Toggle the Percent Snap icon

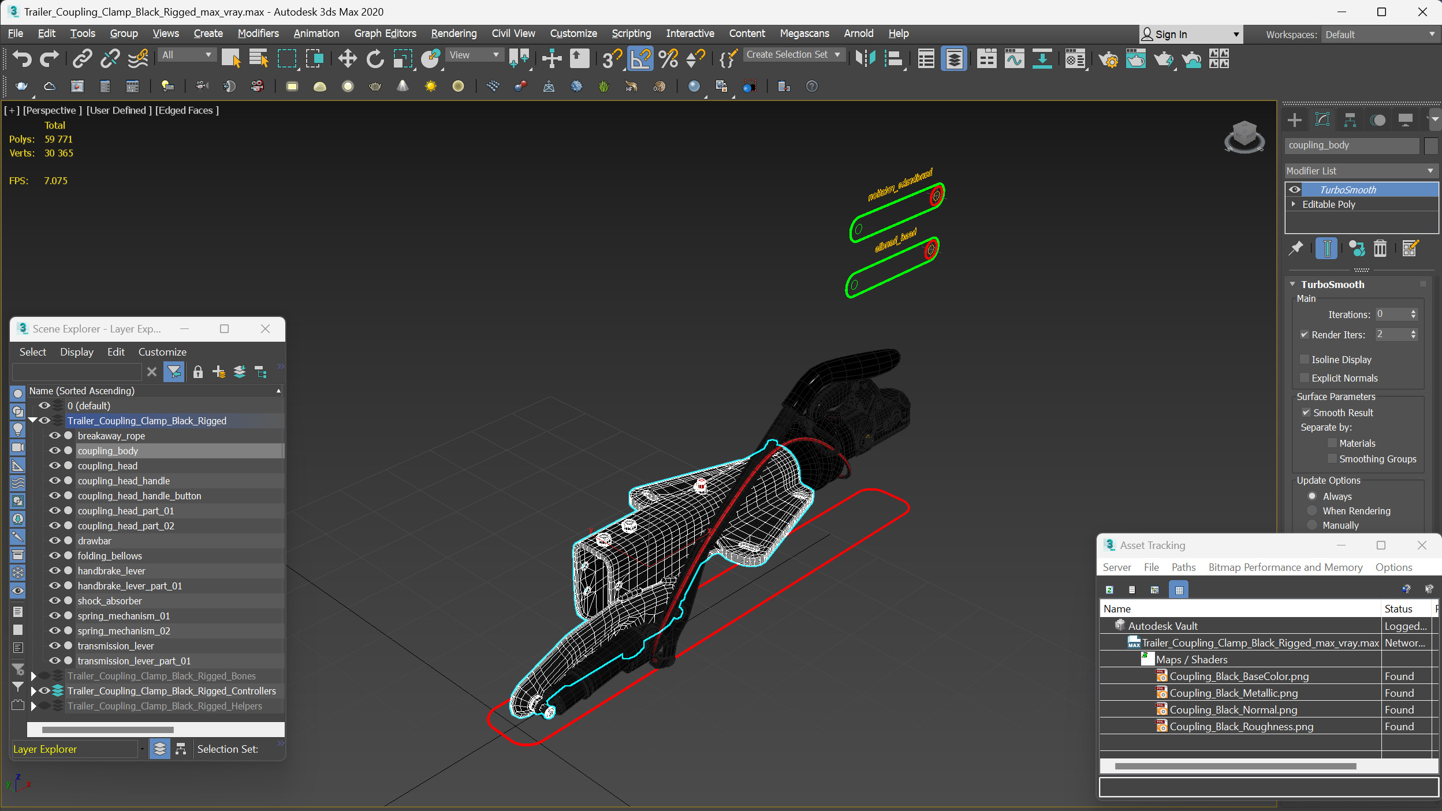[x=668, y=58]
